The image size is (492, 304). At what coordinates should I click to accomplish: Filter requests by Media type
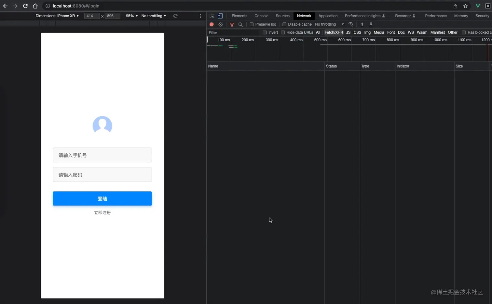tap(379, 32)
